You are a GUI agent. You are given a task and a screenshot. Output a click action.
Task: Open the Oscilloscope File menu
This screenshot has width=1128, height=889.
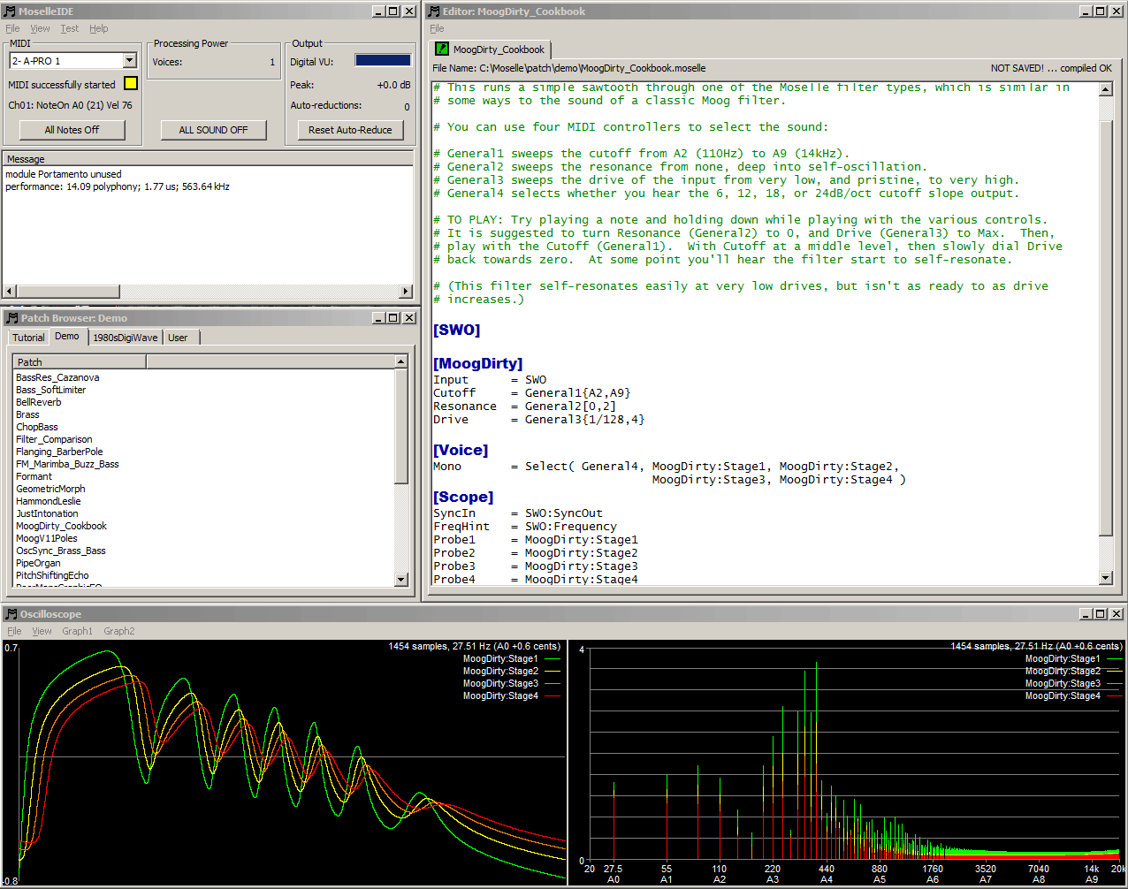coord(14,631)
